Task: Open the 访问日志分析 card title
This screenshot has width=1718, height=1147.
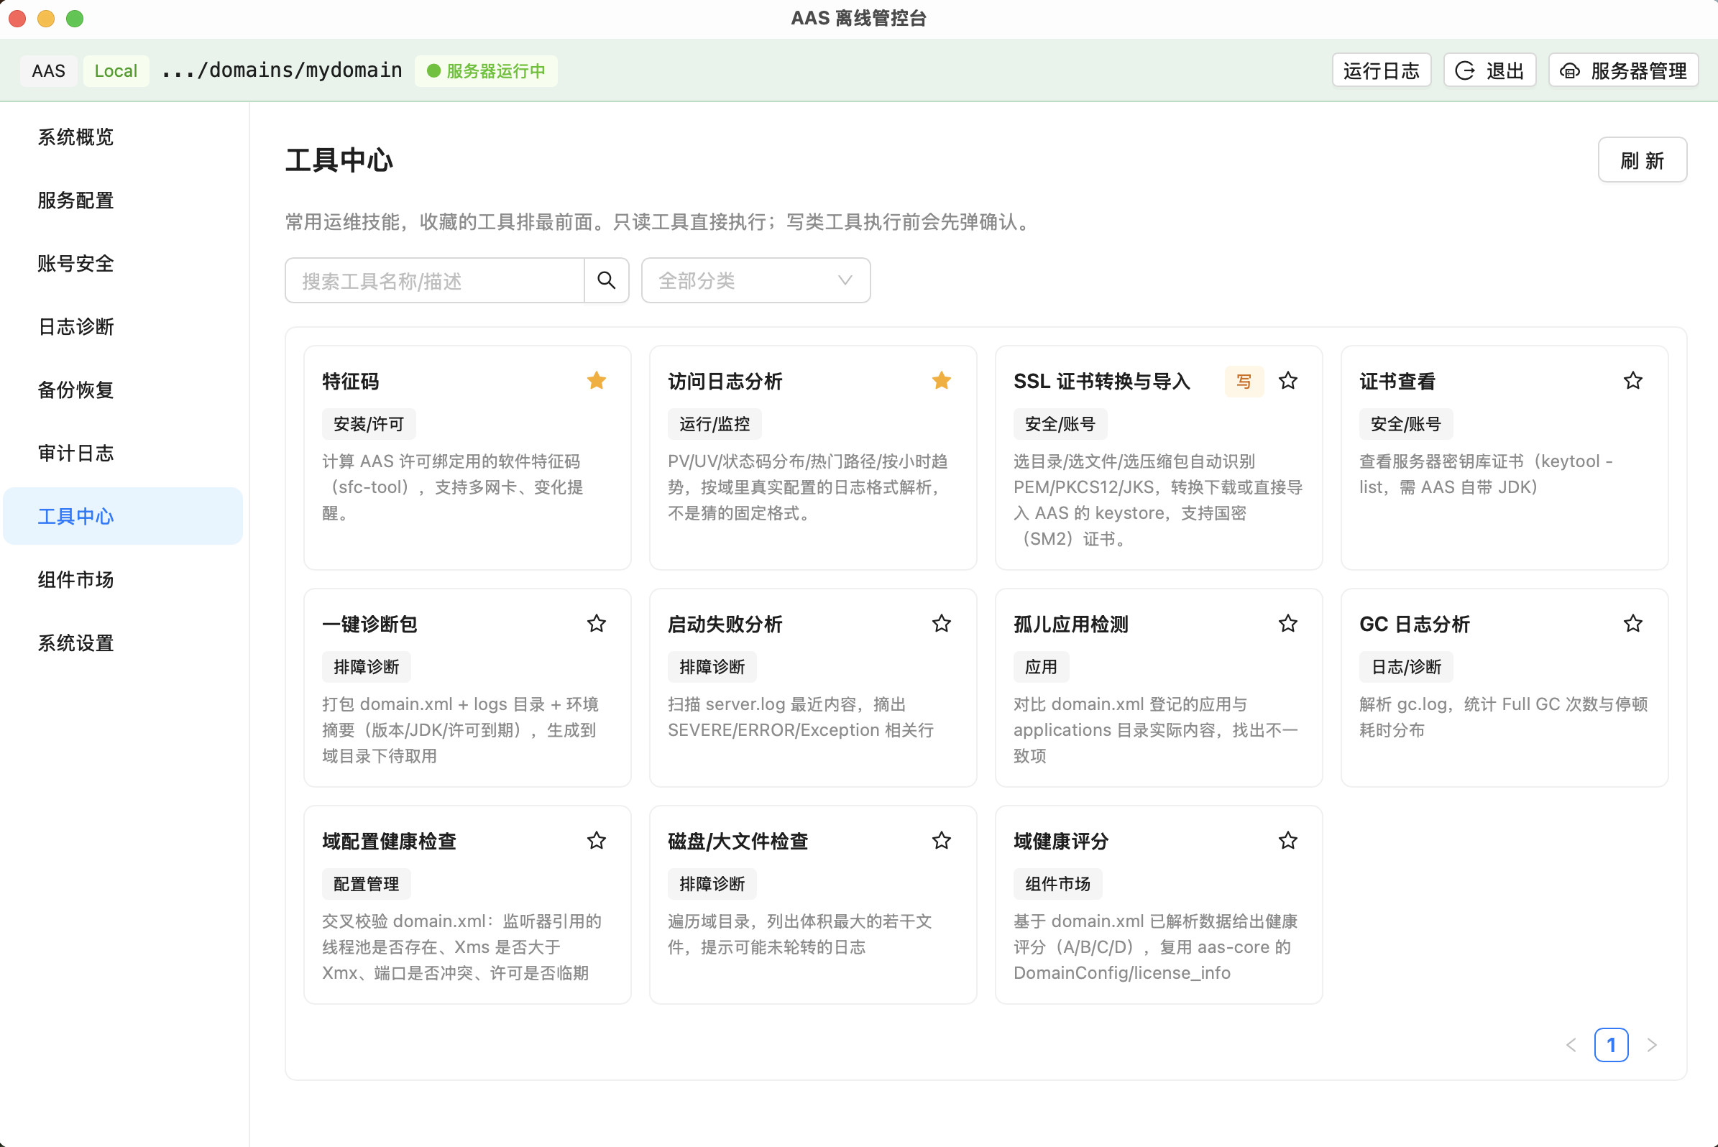Action: (x=725, y=382)
